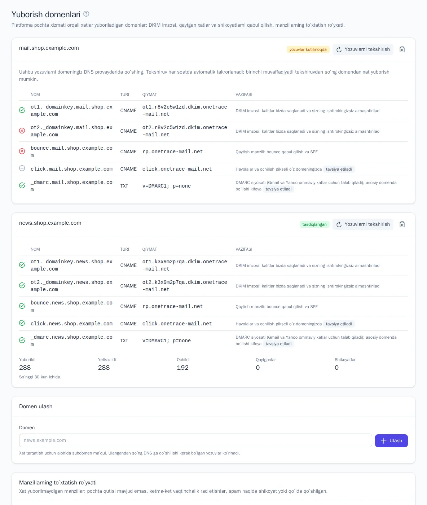Click the green check icon for _dmarc.news.shop.example.com
The height and width of the screenshot is (505, 427).
pos(22,340)
